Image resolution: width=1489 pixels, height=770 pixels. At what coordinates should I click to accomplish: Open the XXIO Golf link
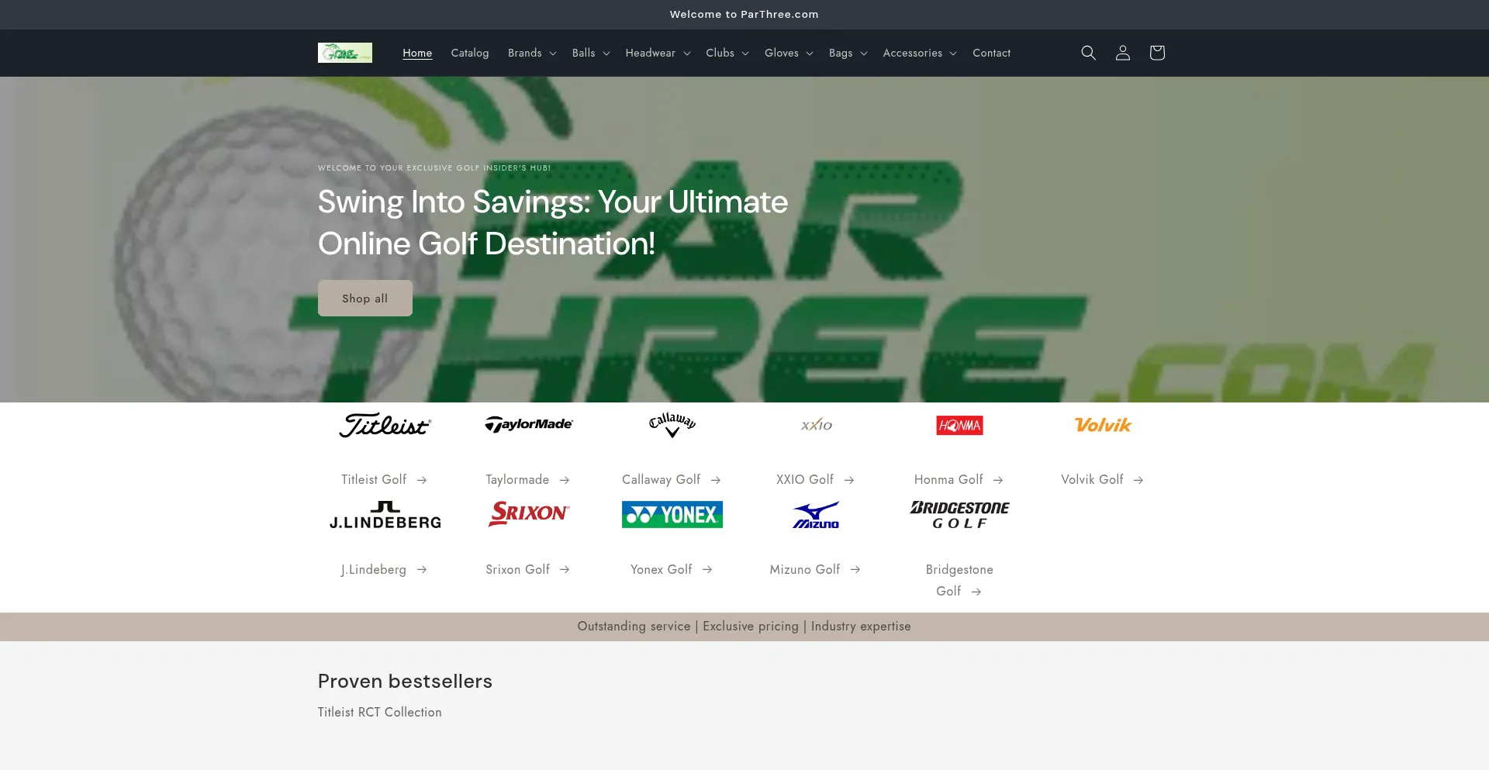(816, 480)
